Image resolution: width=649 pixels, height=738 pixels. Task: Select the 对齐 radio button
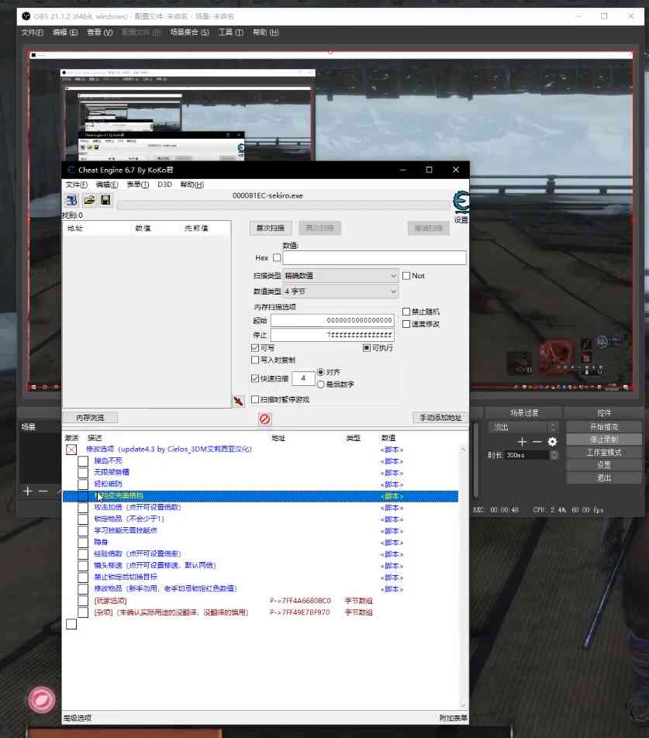(321, 372)
